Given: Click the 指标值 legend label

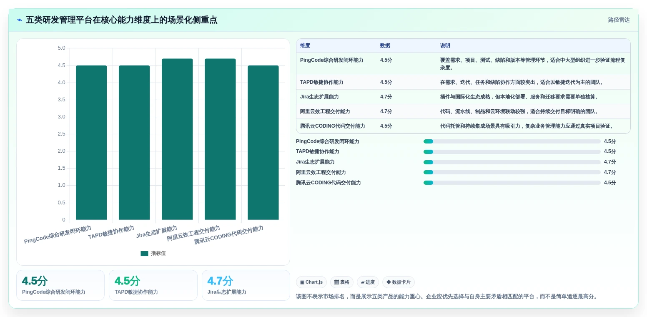Looking at the screenshot, I should (158, 254).
